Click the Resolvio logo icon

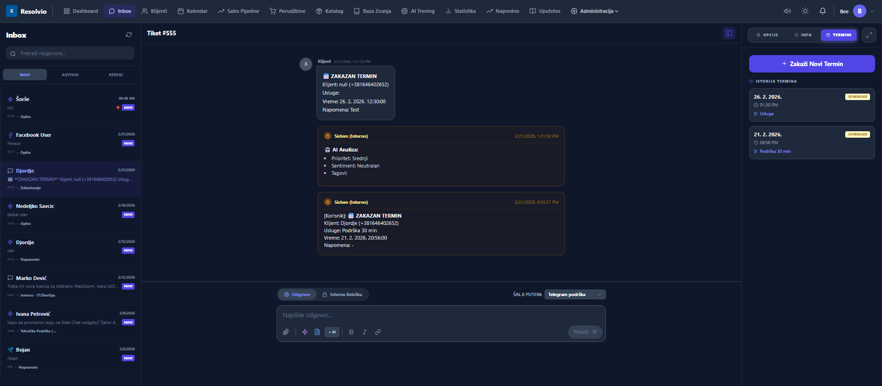click(11, 11)
